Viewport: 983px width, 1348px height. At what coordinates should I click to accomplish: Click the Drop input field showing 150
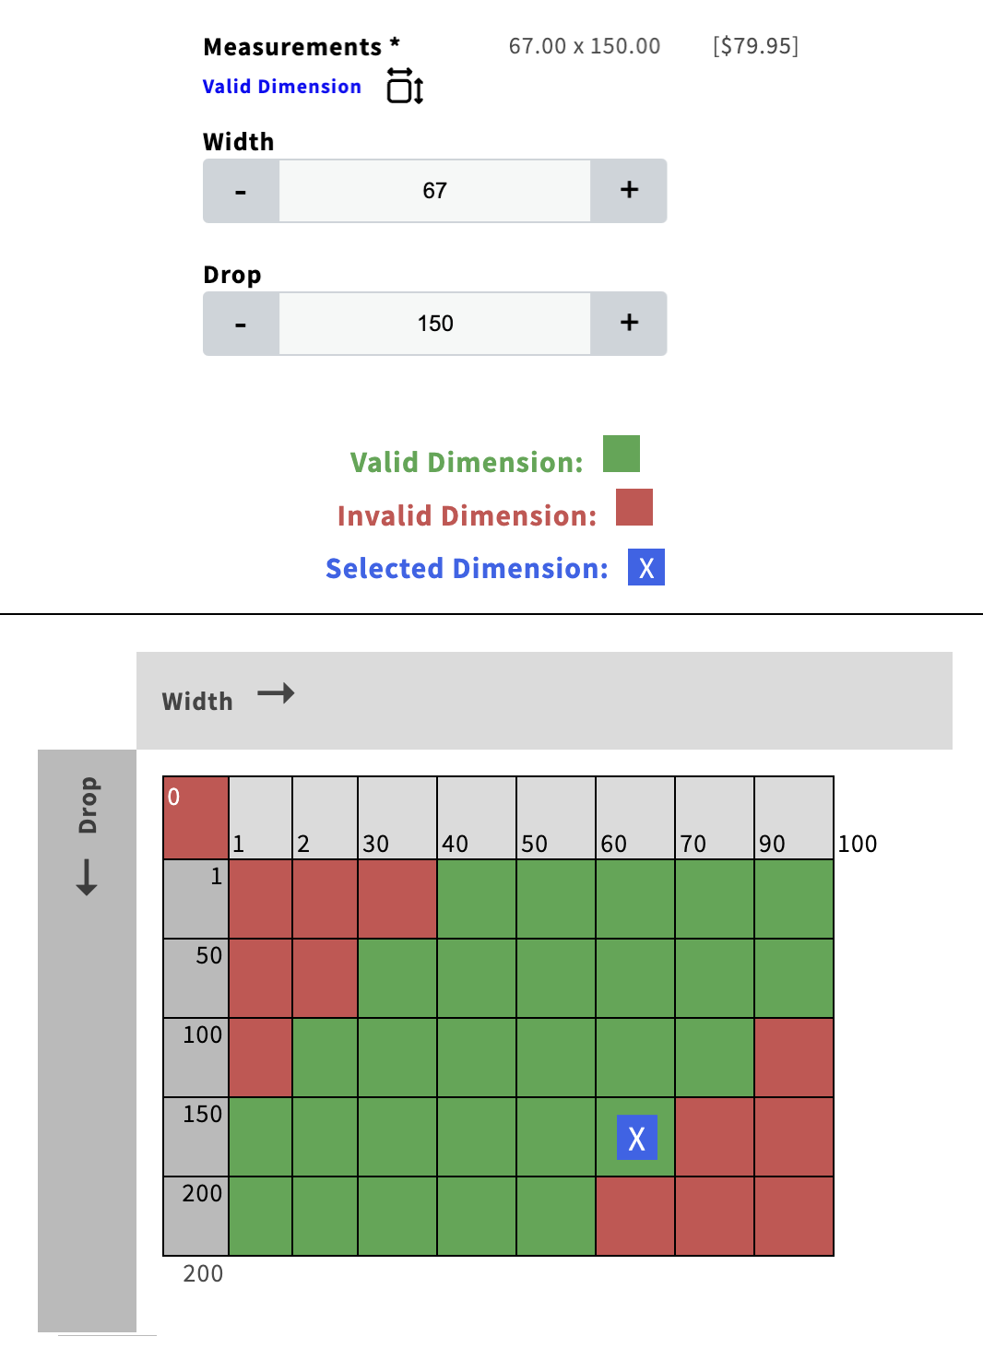pos(434,324)
